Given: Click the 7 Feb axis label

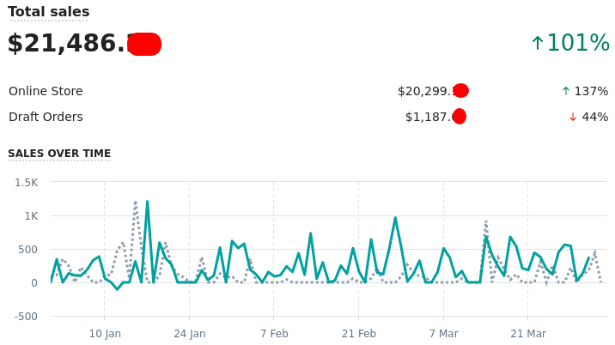Looking at the screenshot, I should 274,334.
